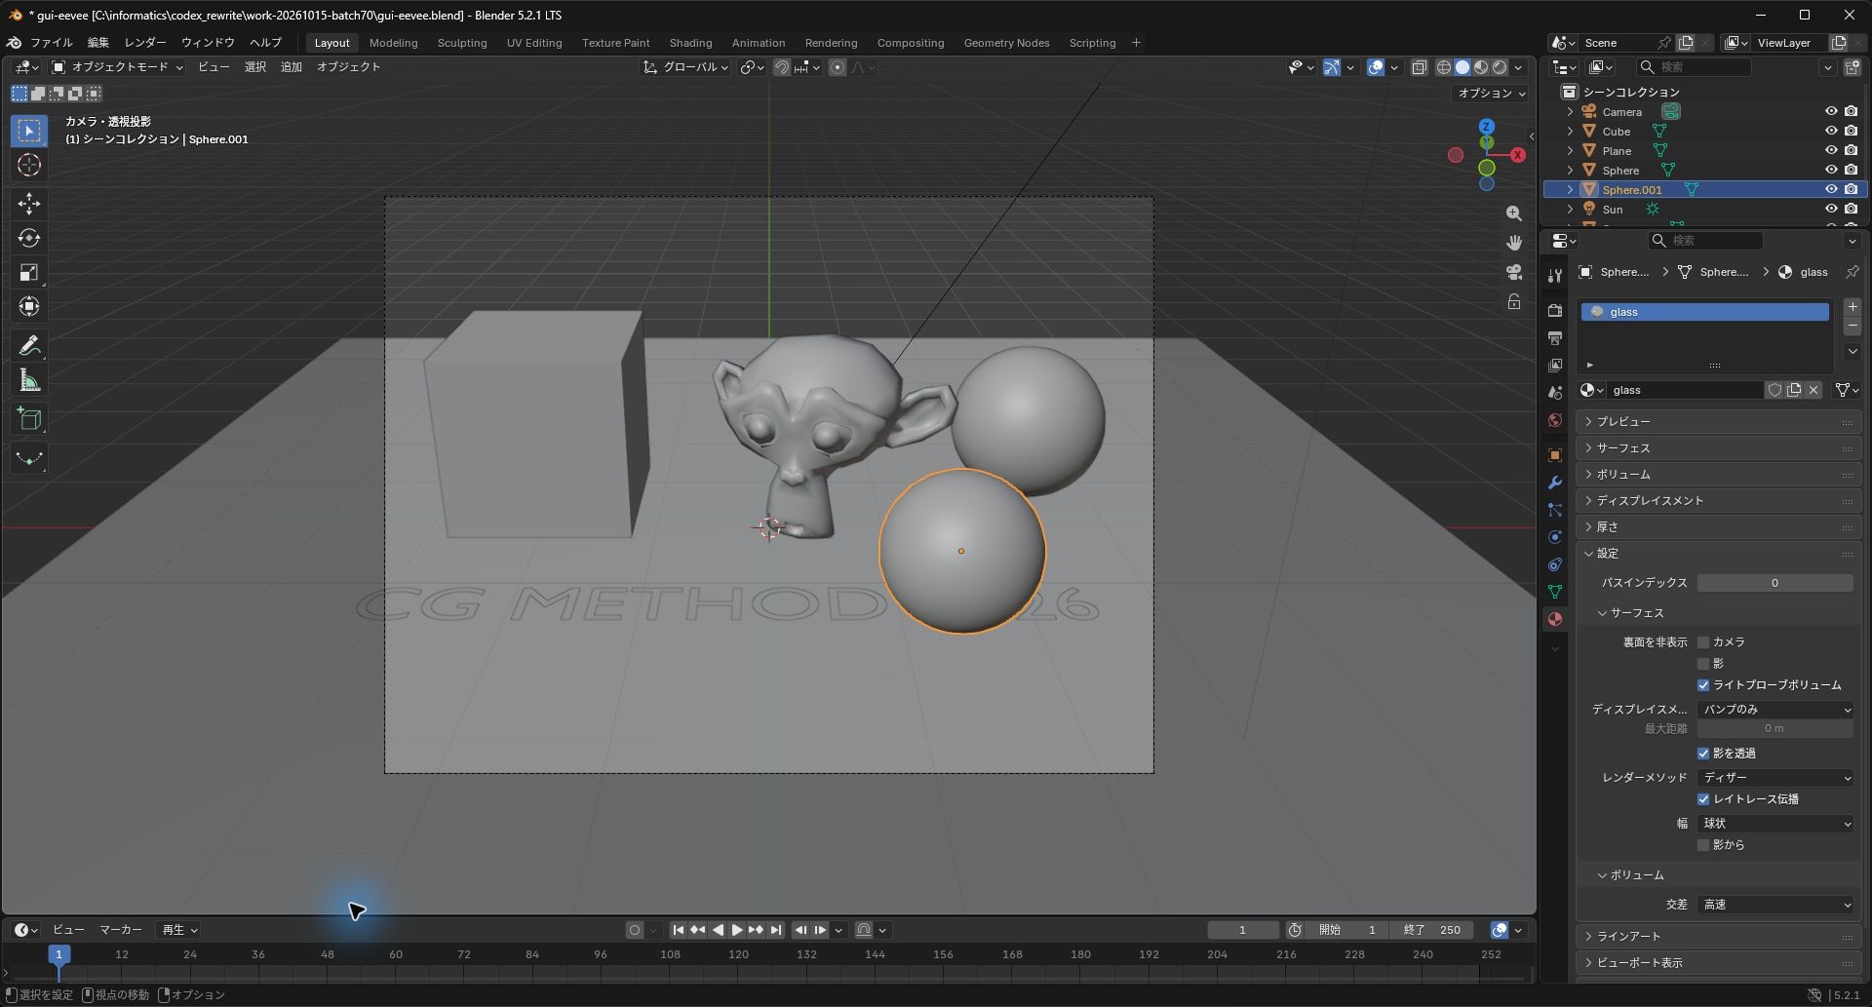This screenshot has height=1007, width=1872.
Task: Open the Render properties tab icon
Action: point(1555,310)
